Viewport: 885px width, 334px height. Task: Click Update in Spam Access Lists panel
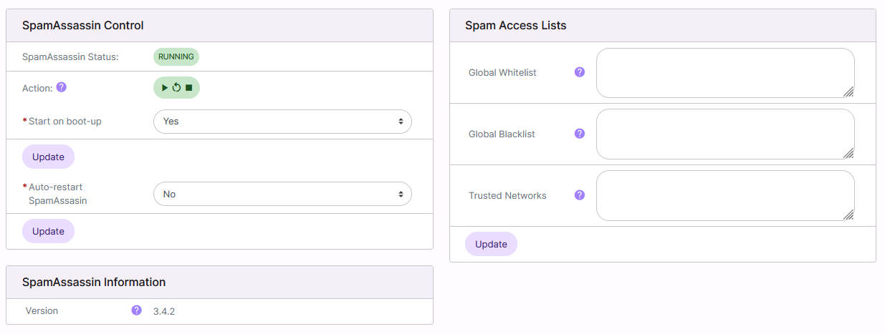point(491,244)
